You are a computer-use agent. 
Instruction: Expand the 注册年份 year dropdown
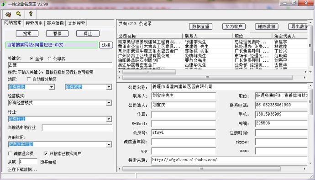coord(109,144)
